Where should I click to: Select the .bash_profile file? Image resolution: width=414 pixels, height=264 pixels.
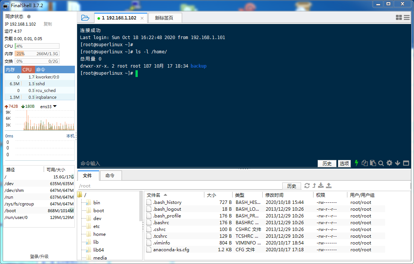tap(265, 216)
